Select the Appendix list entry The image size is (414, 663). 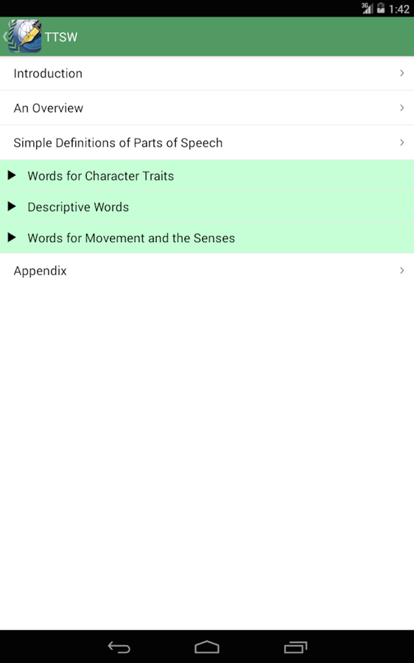[40, 270]
